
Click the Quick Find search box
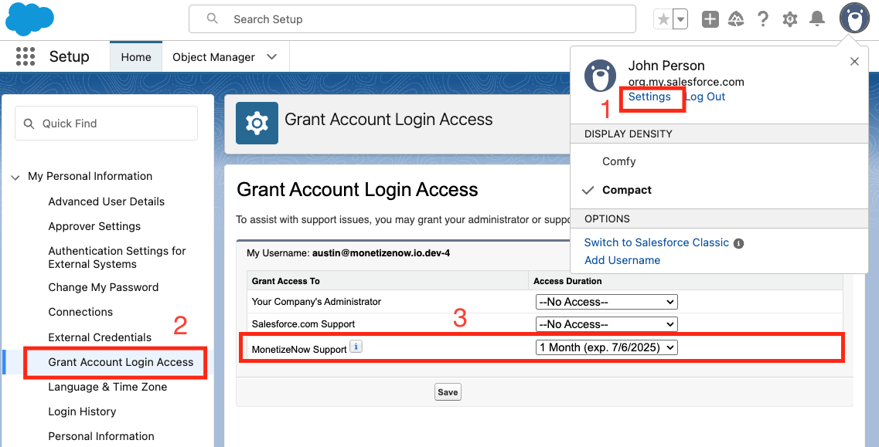pos(106,124)
